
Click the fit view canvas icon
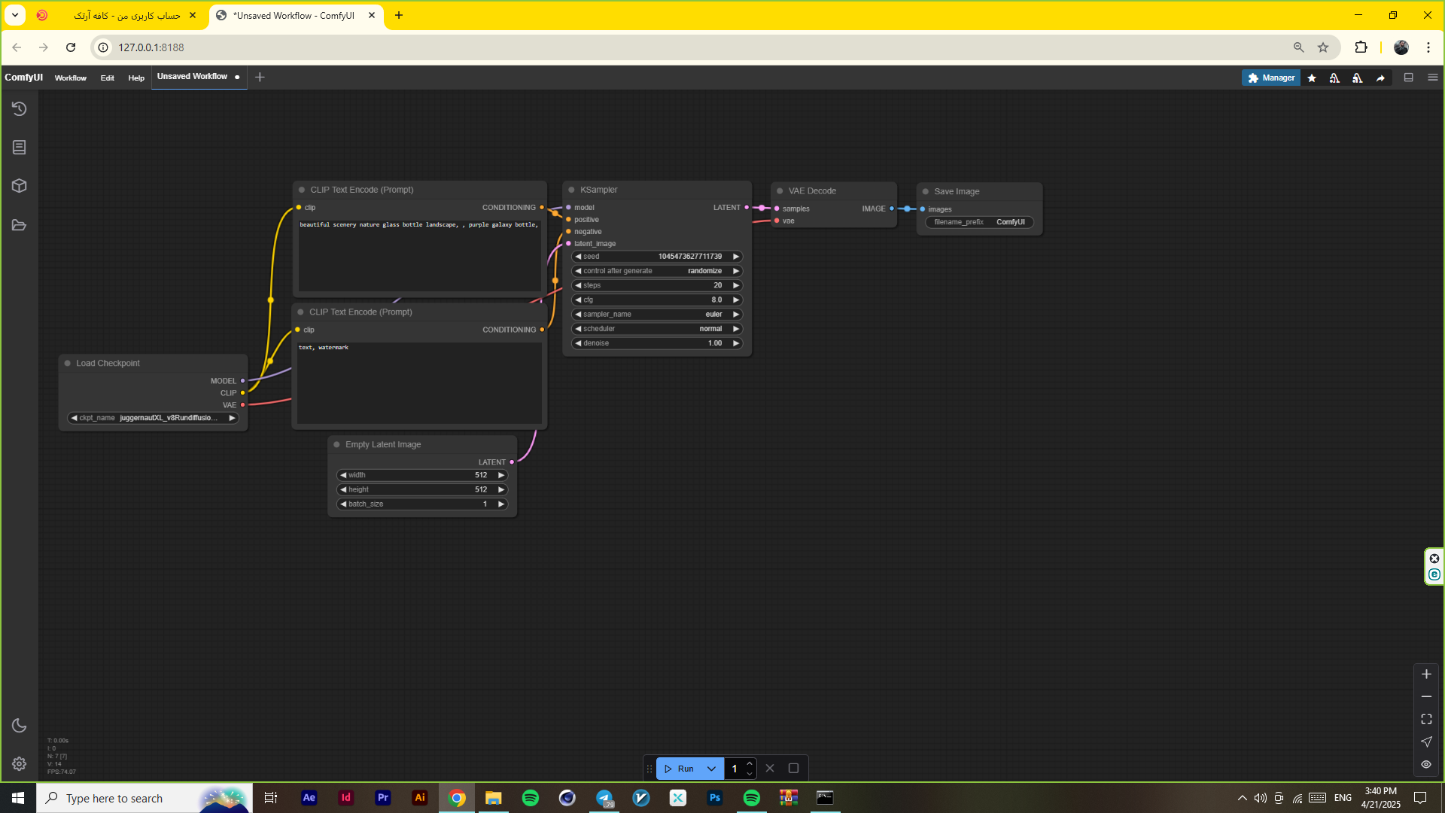click(1426, 720)
